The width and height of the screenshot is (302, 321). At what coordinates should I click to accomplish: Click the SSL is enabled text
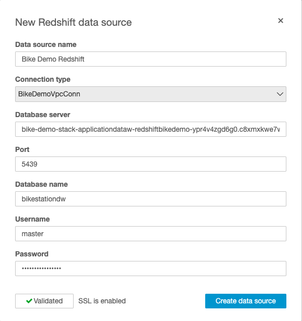102,301
